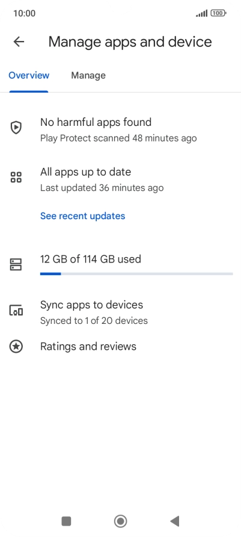Click the storage usage progress bar
The image size is (241, 537).
(x=136, y=274)
